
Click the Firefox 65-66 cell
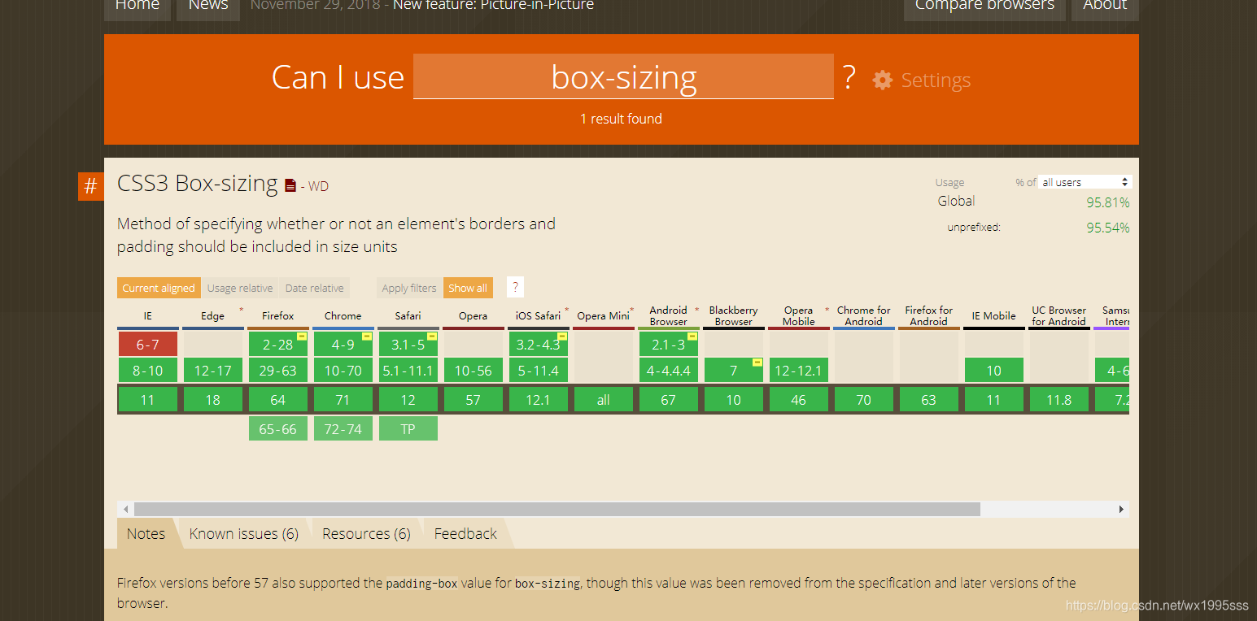point(278,428)
